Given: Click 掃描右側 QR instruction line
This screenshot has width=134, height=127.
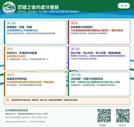Looking at the screenshot, I should coord(27,114).
